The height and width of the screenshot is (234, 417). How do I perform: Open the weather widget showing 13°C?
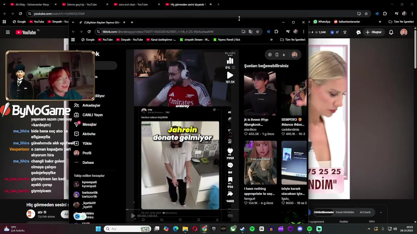[15, 229]
